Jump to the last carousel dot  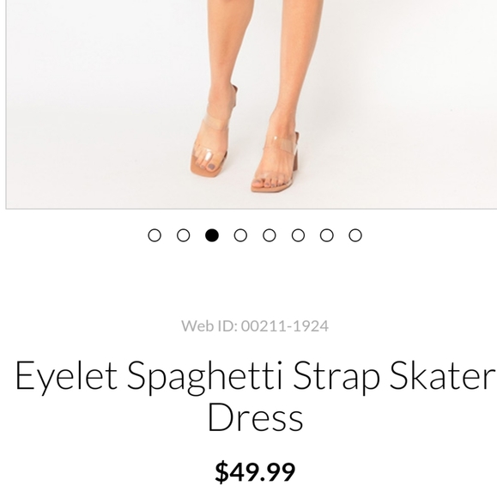[x=355, y=235]
